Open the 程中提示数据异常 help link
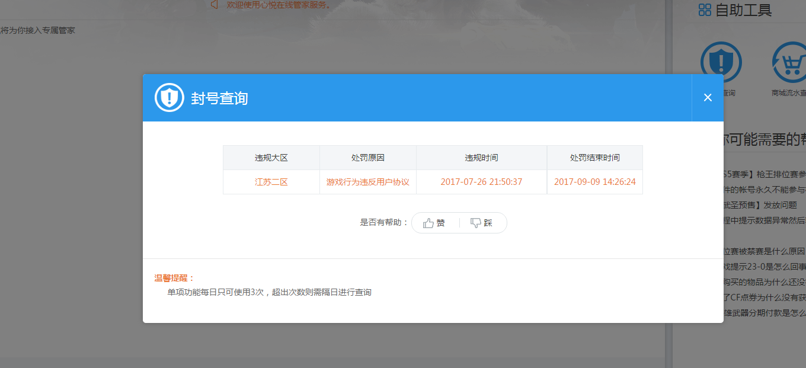 coord(765,220)
